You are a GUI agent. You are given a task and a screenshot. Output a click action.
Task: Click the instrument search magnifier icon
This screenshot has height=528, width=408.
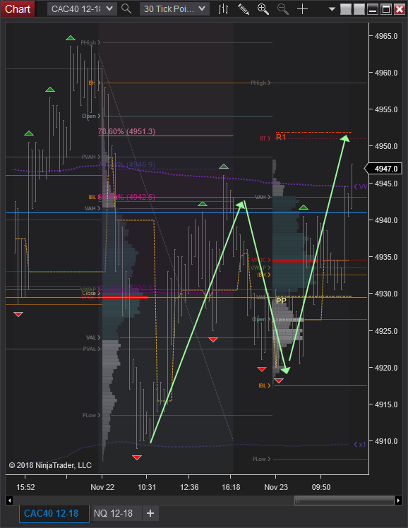pyautogui.click(x=126, y=8)
